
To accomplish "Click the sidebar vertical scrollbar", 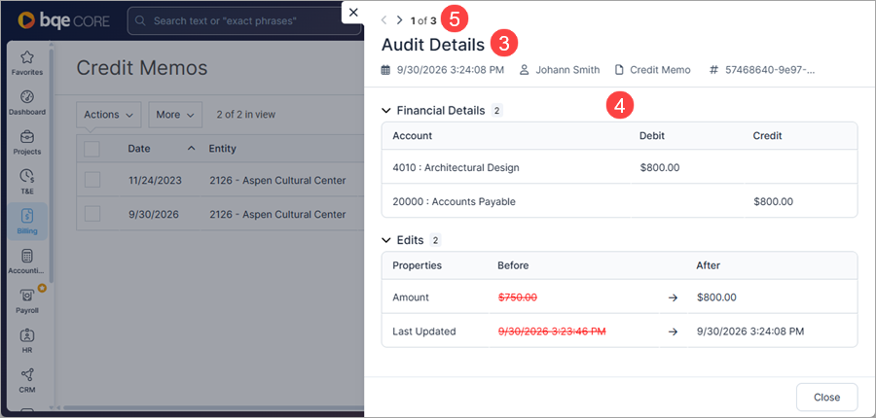I will (x=52, y=164).
